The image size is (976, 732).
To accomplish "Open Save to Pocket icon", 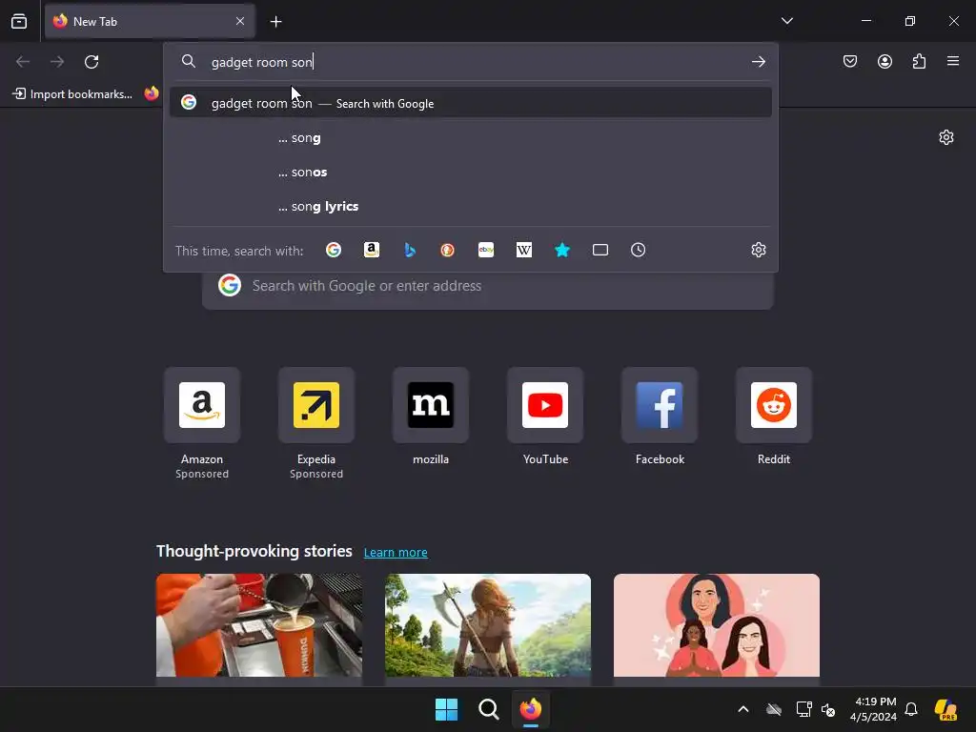I will coord(849,61).
